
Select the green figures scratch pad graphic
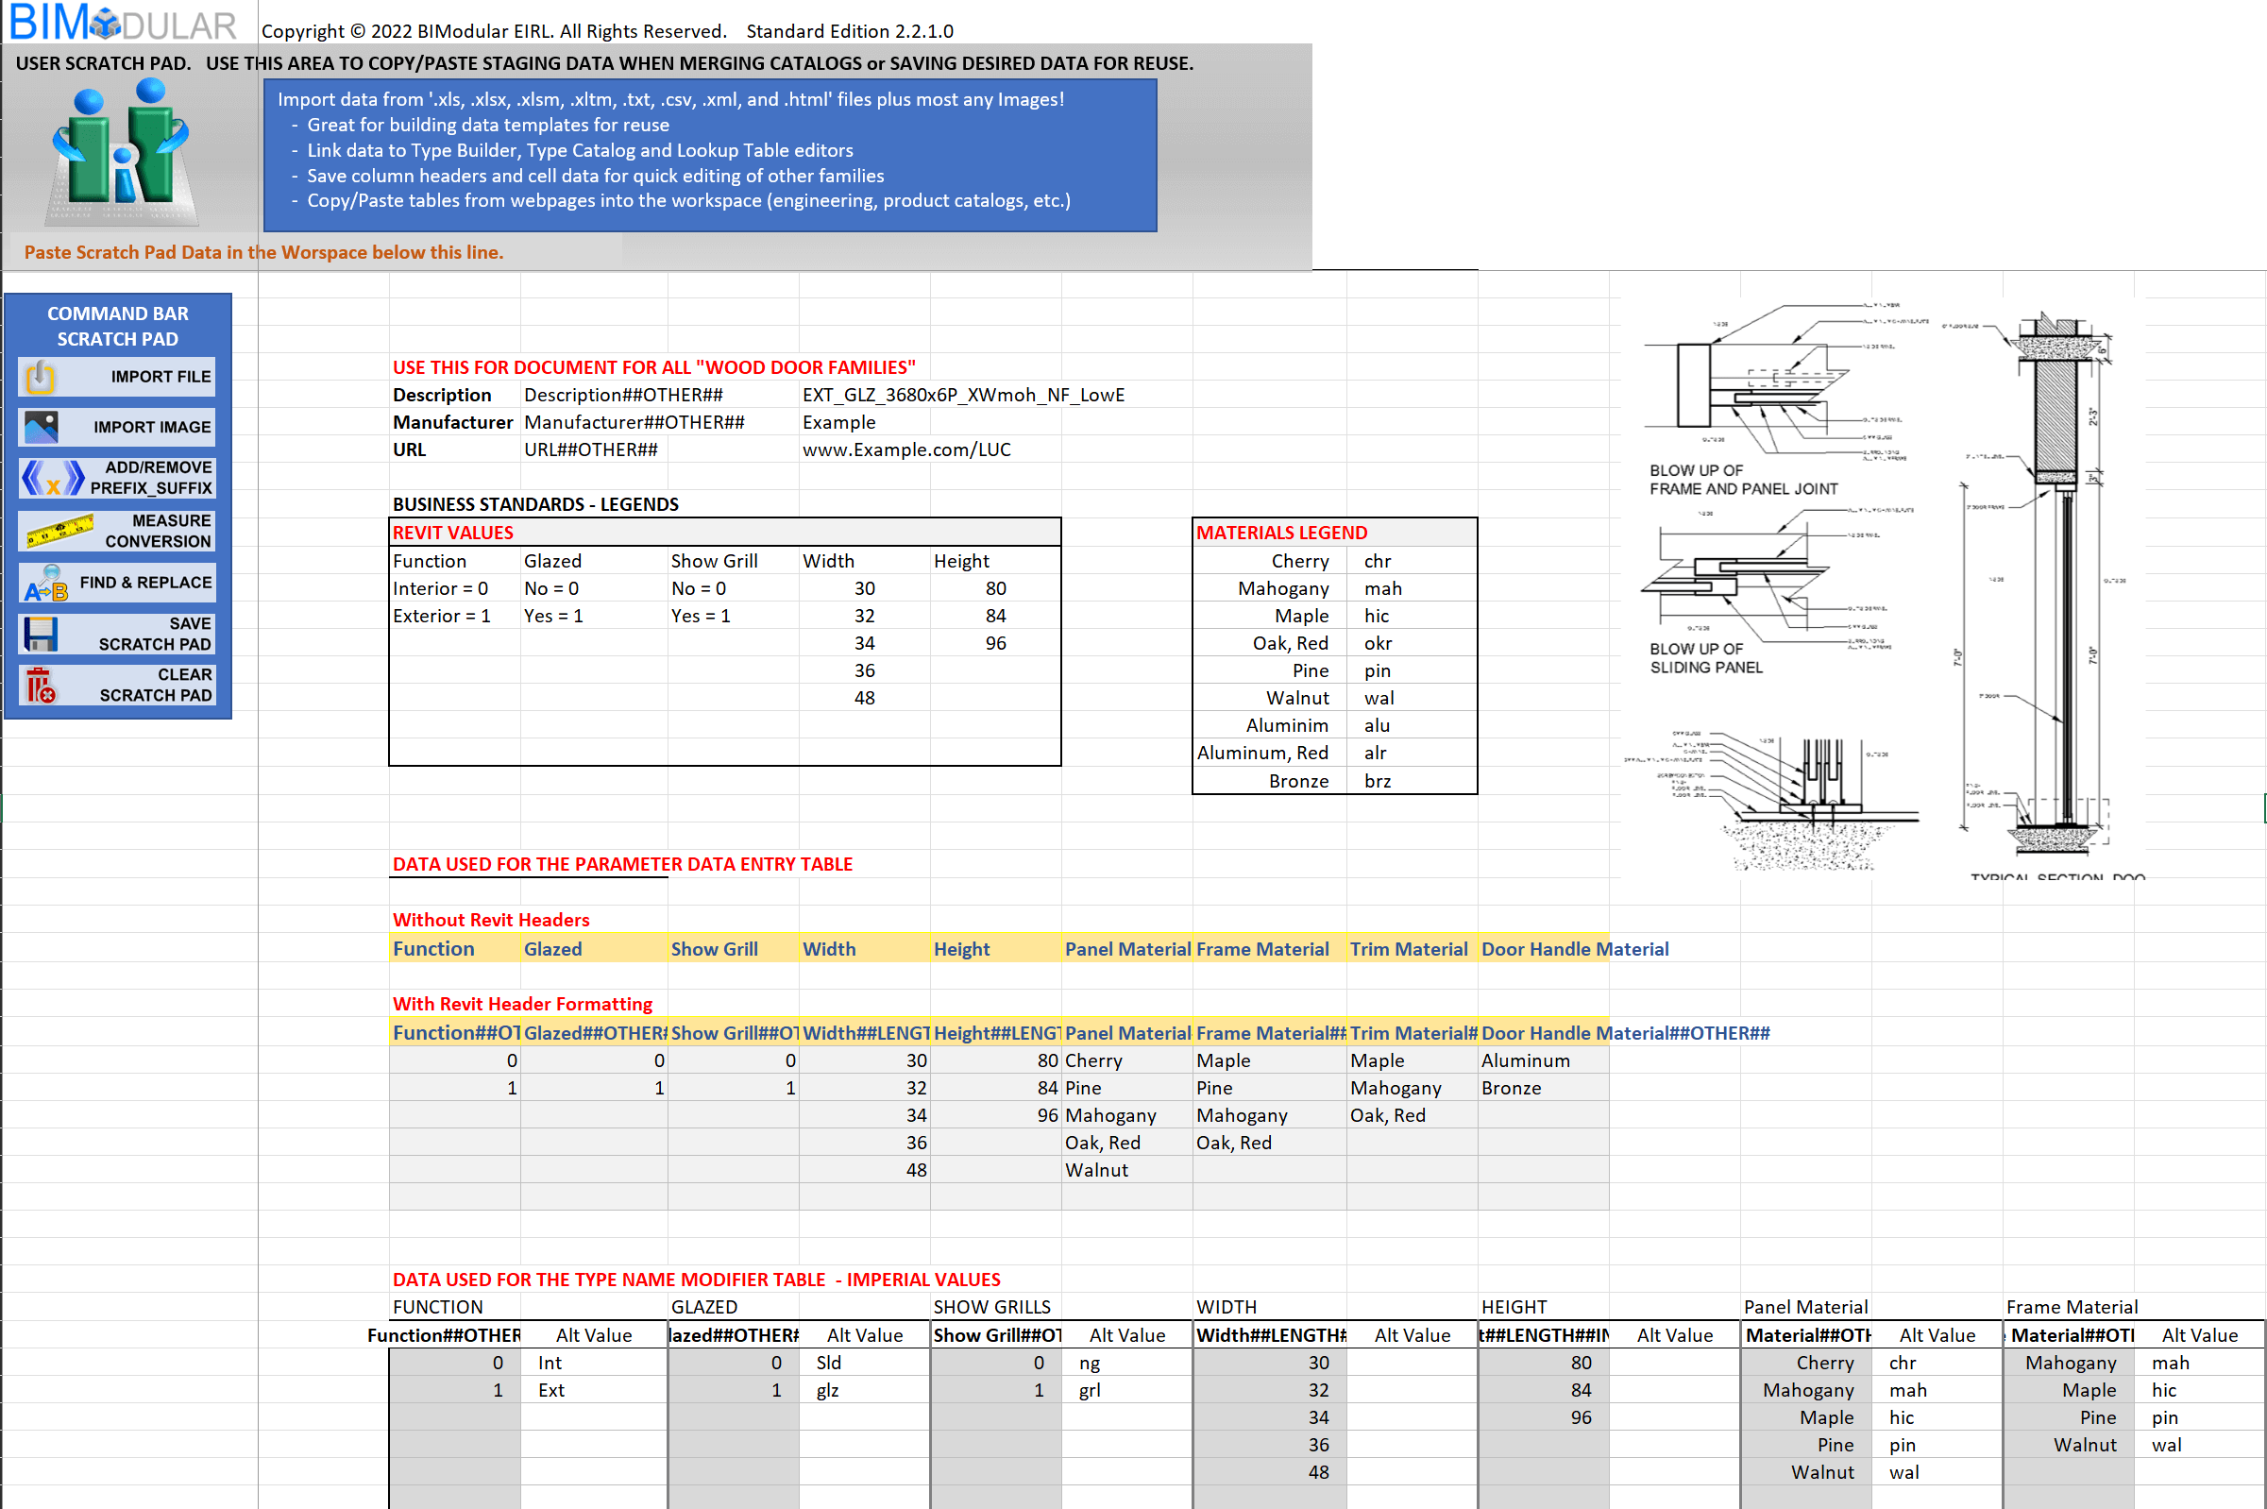122,154
